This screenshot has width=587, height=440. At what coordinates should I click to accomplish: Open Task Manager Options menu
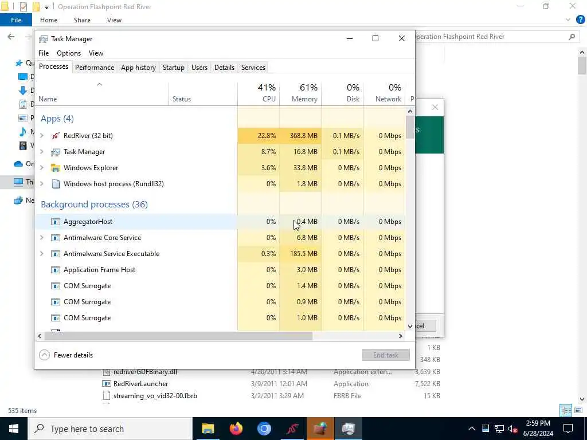click(x=69, y=53)
